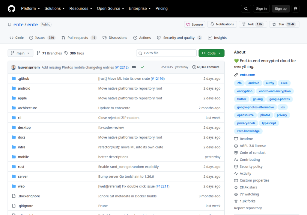Viewport: 307px width, 215px height.
Task: Open the architecture folder
Action: tap(27, 108)
